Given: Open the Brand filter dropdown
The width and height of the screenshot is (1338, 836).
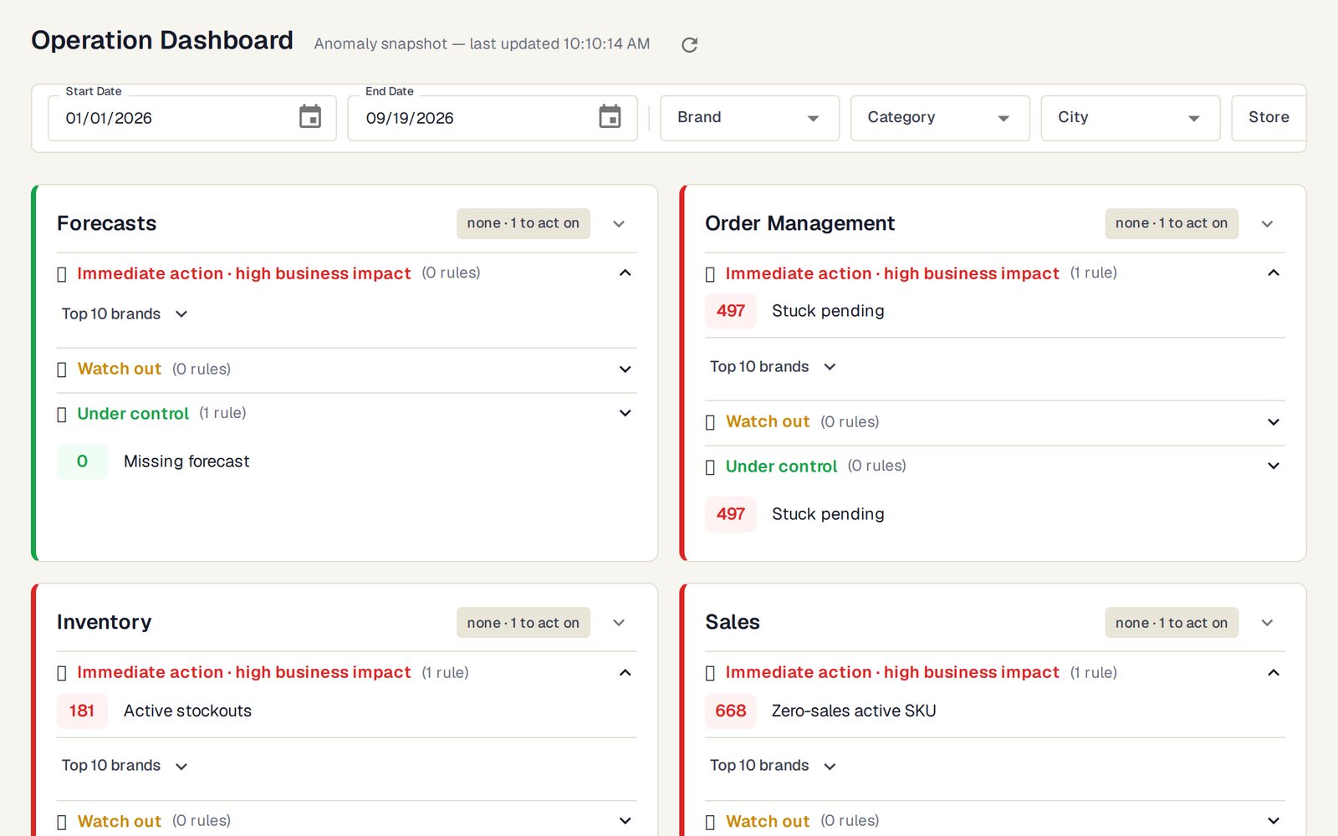Looking at the screenshot, I should (749, 118).
